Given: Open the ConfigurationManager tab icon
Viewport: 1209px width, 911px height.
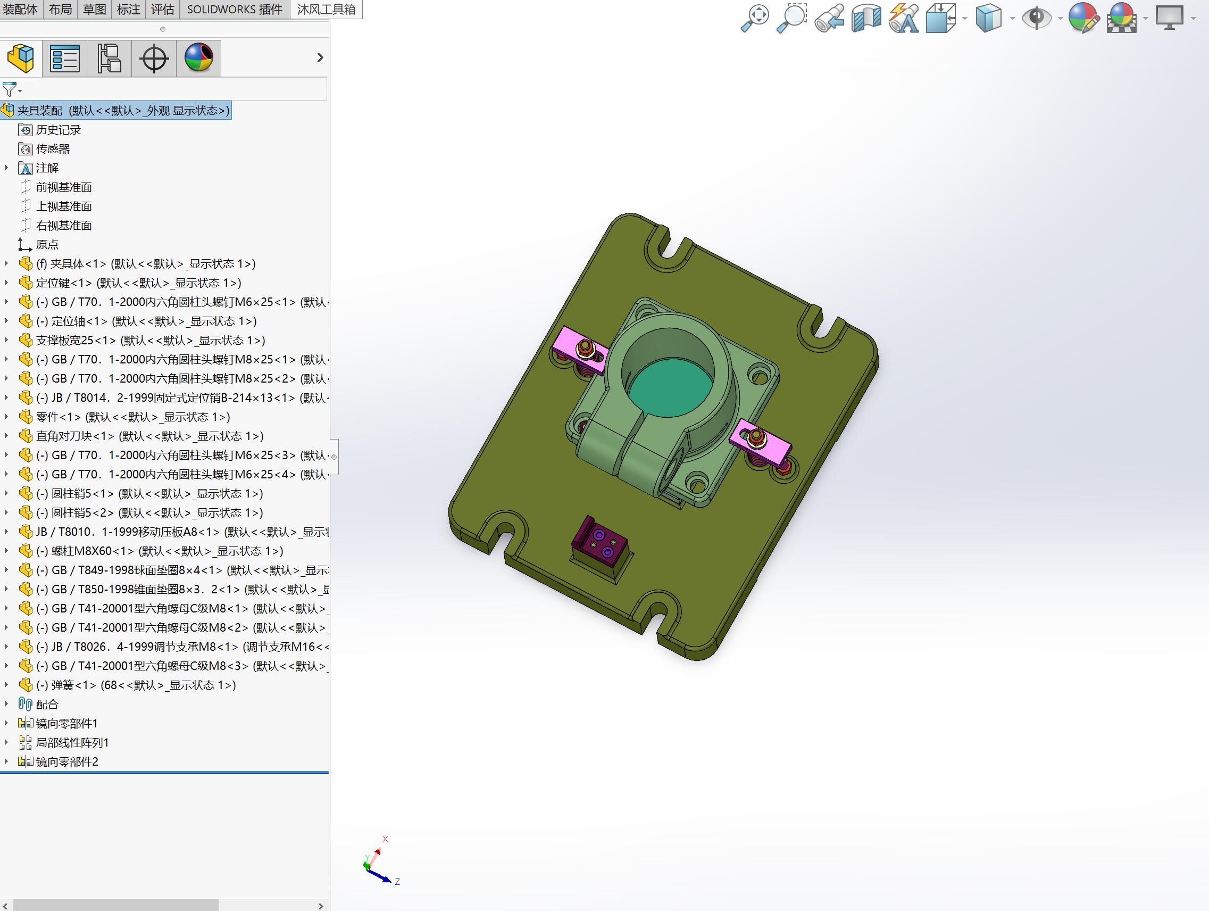Looking at the screenshot, I should pyautogui.click(x=110, y=58).
